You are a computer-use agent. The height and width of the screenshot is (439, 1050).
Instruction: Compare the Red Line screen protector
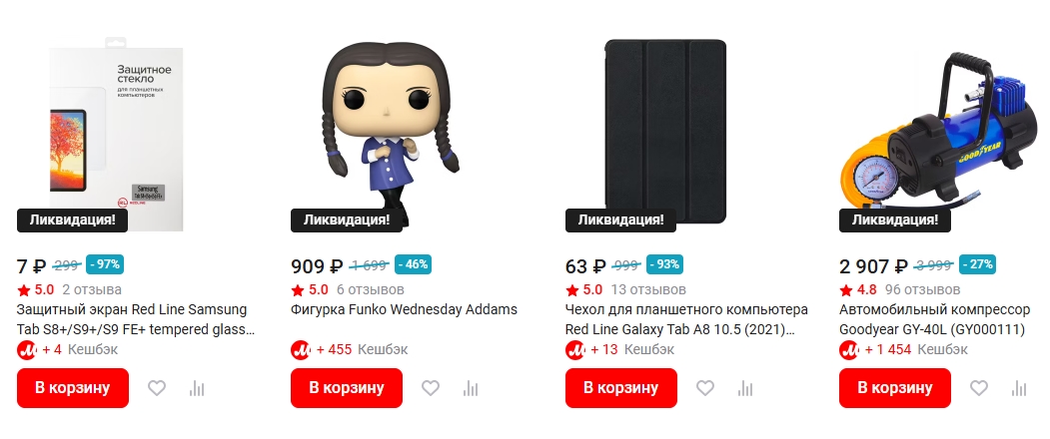coord(196,388)
